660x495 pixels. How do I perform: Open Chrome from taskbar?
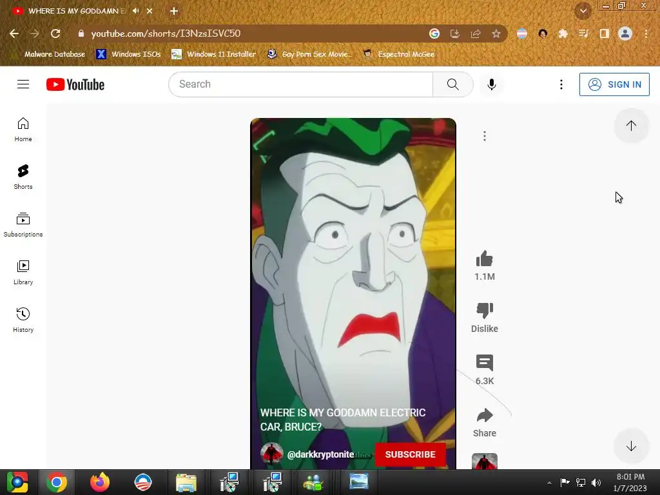pos(57,482)
